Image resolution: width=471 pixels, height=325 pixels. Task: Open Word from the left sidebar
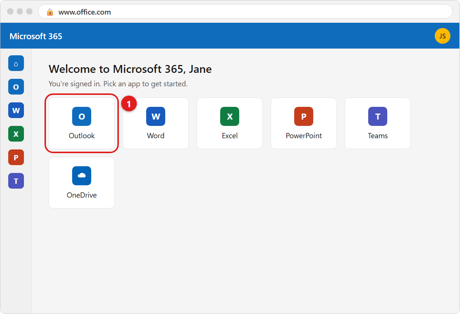16,110
